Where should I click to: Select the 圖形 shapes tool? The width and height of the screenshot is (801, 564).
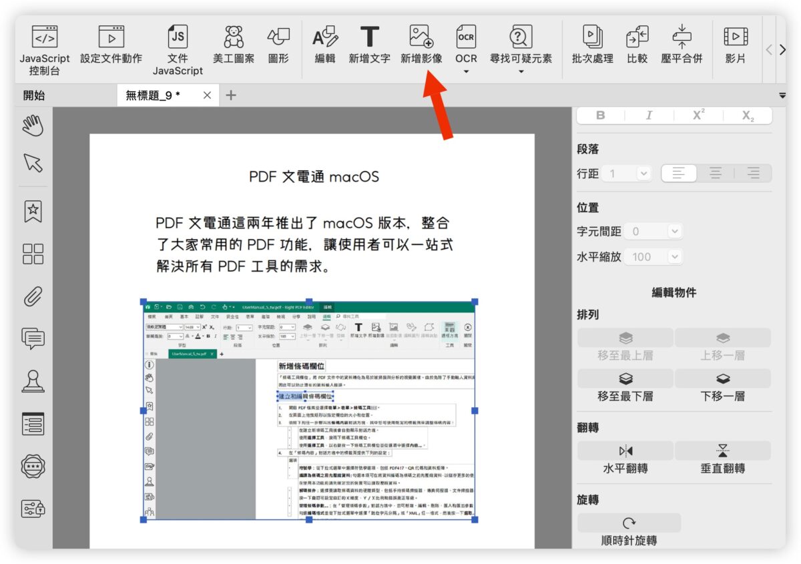(x=278, y=44)
